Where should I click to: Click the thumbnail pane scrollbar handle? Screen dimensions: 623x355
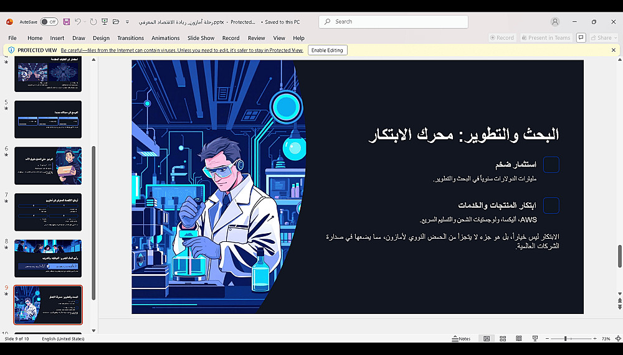click(x=93, y=223)
